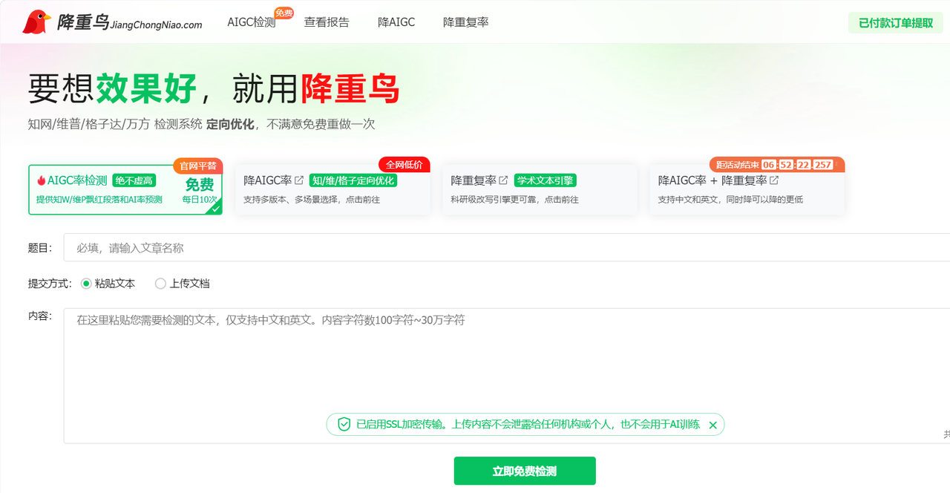Click inside the 内容 text area
Viewport: 950px width, 493px height.
[507, 376]
